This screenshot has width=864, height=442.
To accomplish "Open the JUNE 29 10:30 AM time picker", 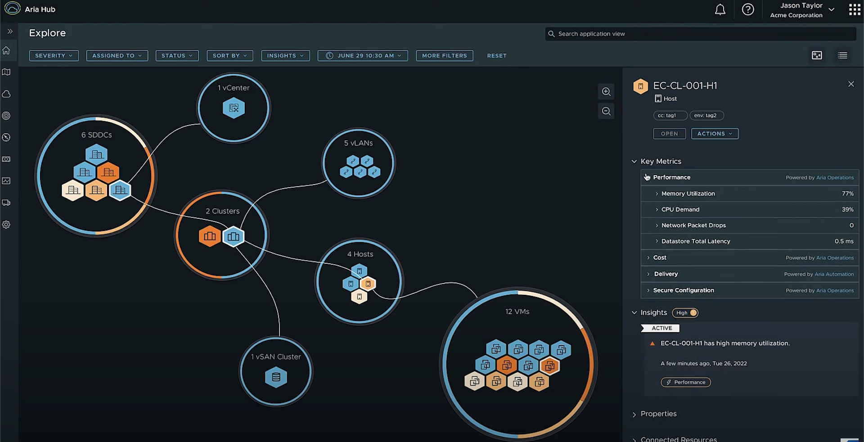I will click(363, 55).
